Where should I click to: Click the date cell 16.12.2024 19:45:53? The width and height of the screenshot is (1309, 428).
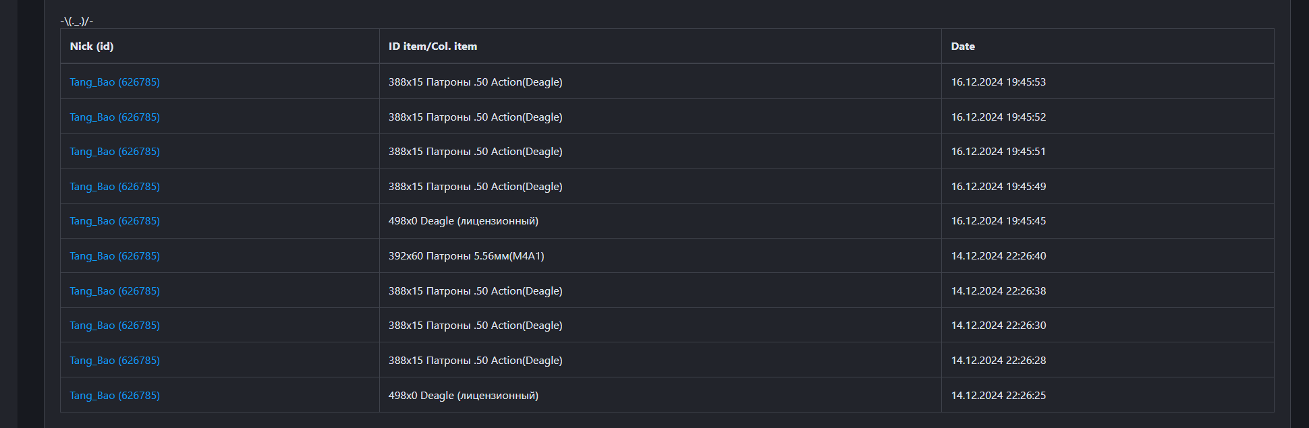[999, 82]
